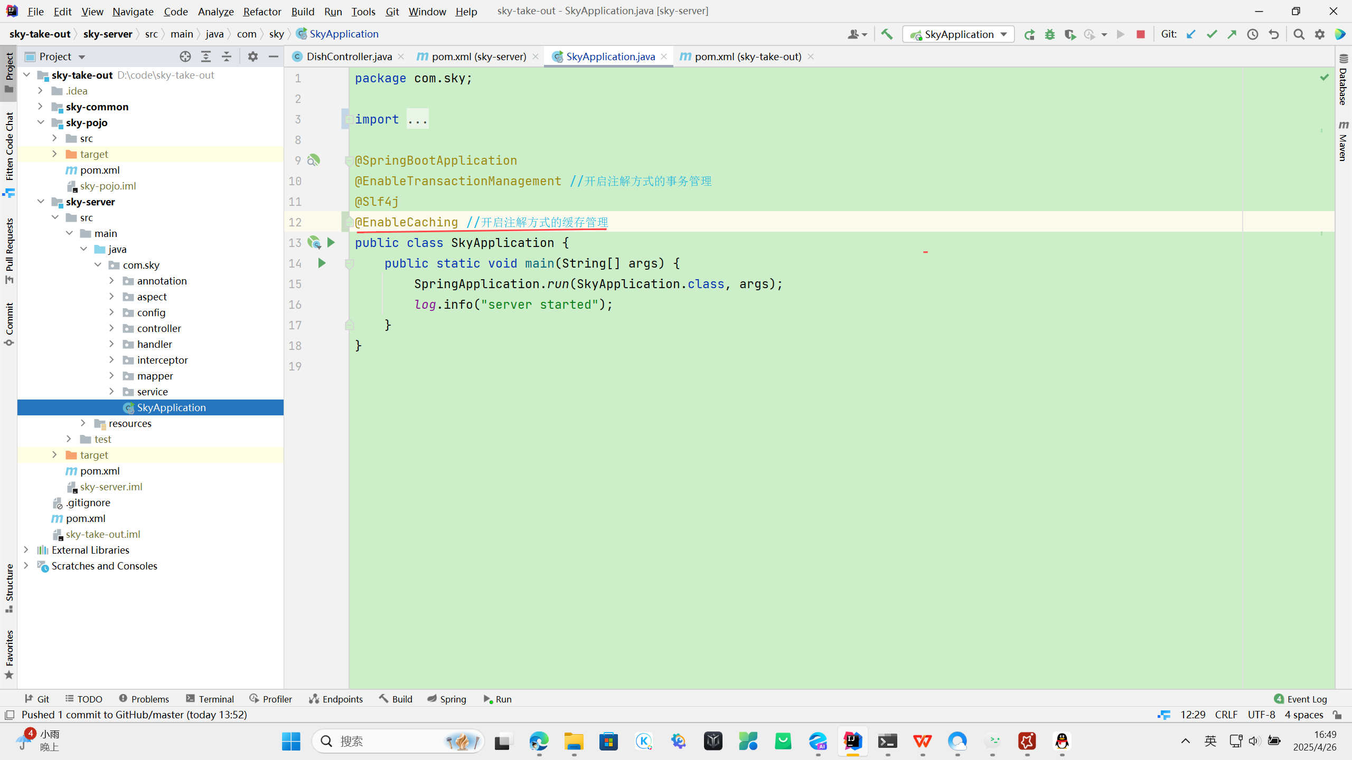The height and width of the screenshot is (760, 1352).
Task: Click the Git update project arrow
Action: [1191, 34]
